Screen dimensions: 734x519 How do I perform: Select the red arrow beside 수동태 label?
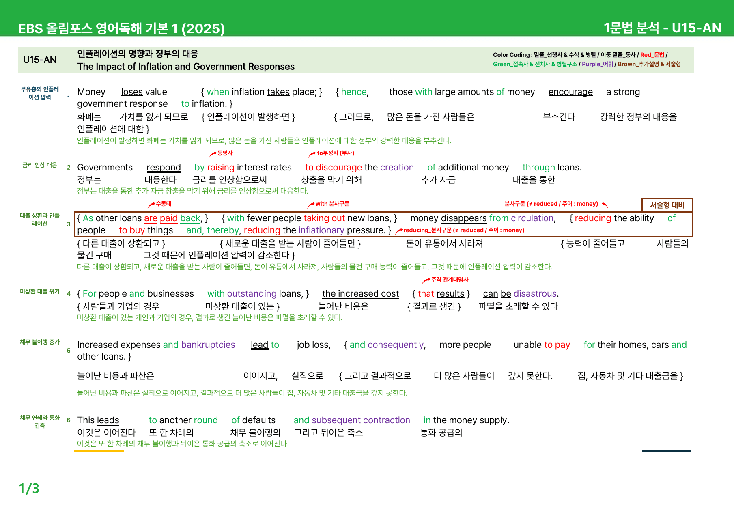pyautogui.click(x=151, y=205)
